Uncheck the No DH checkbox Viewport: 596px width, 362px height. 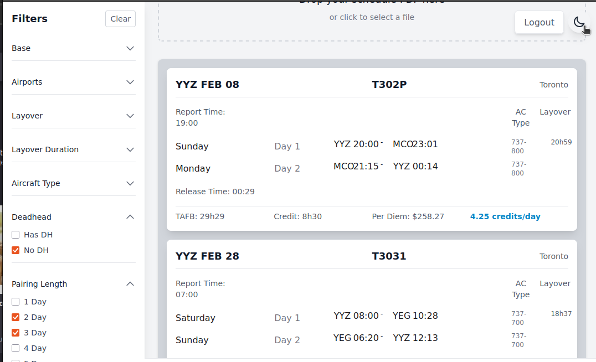pyautogui.click(x=16, y=250)
